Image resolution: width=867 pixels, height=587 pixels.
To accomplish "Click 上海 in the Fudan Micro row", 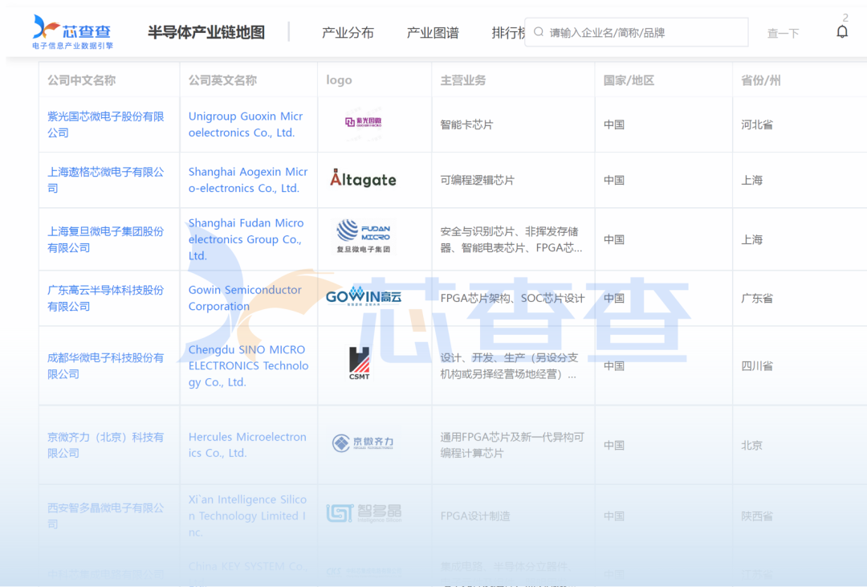I will (751, 239).
